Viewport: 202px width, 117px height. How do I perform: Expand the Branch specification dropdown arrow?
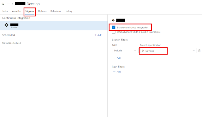click(193, 51)
